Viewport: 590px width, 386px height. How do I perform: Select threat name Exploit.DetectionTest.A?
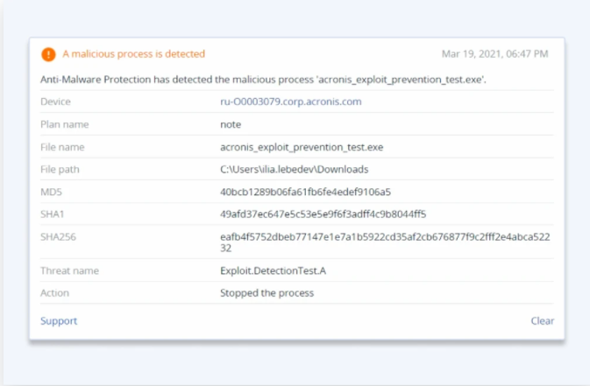pyautogui.click(x=274, y=270)
